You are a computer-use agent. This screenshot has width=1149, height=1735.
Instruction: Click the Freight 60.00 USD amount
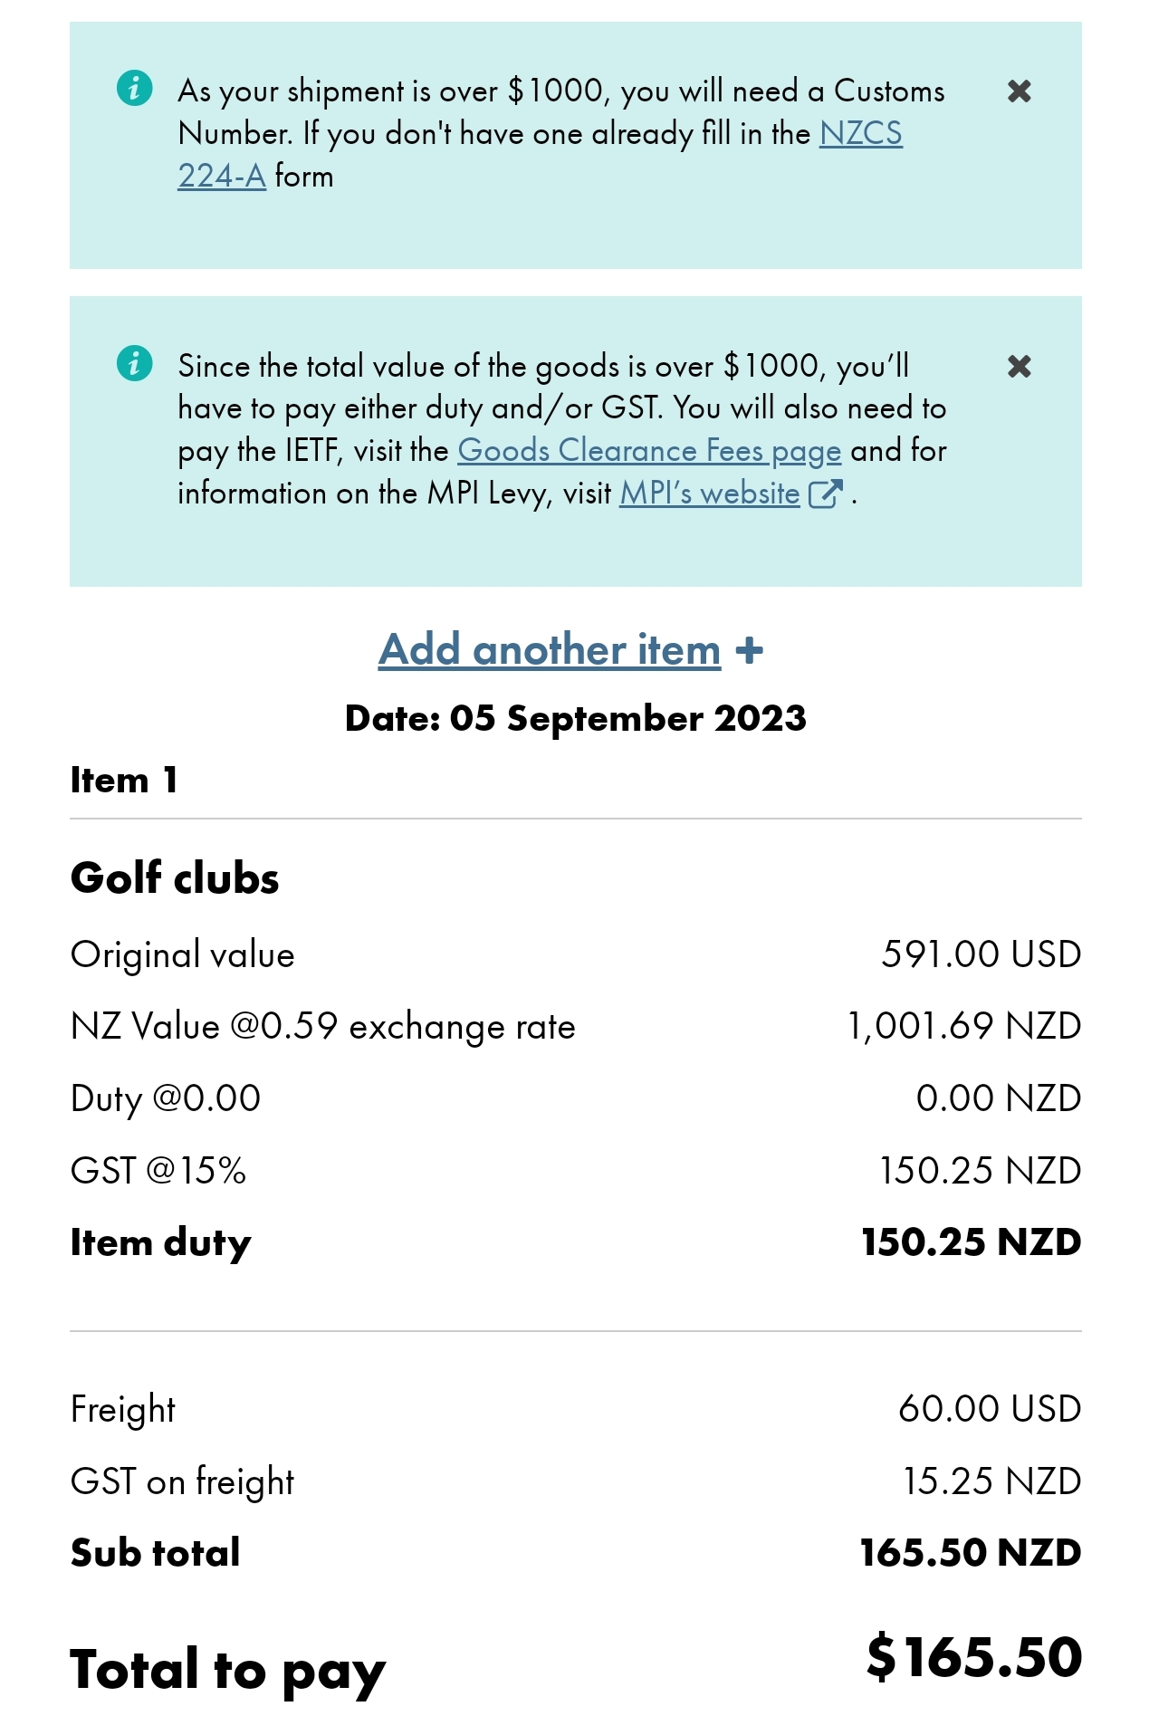(x=990, y=1408)
